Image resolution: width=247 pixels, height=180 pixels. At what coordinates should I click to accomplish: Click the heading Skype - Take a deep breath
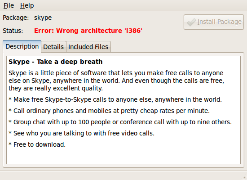click(x=55, y=62)
